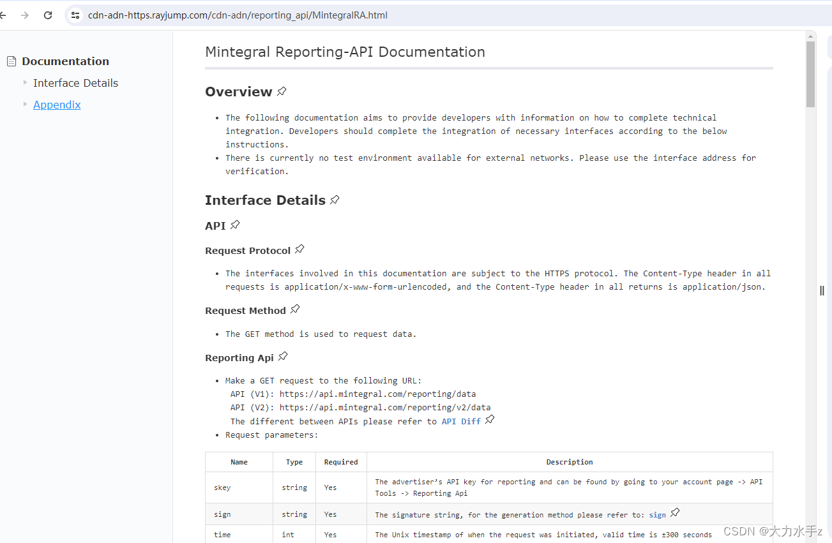This screenshot has width=832, height=543.
Task: Click the Name column header
Action: 239,462
